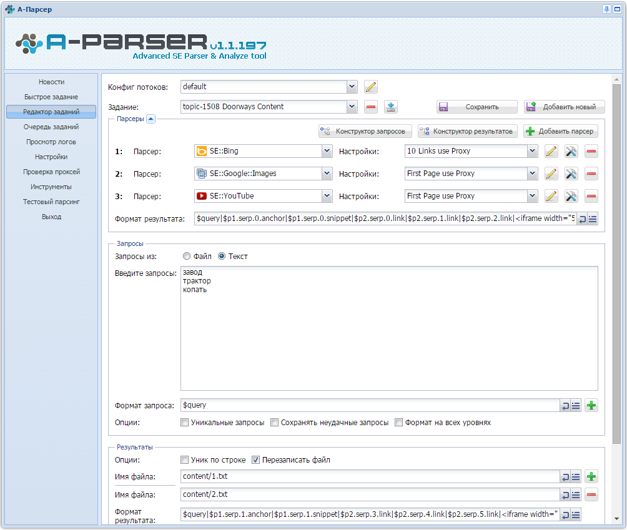Add another result file with green plus
Image resolution: width=627 pixels, height=530 pixels.
591,476
